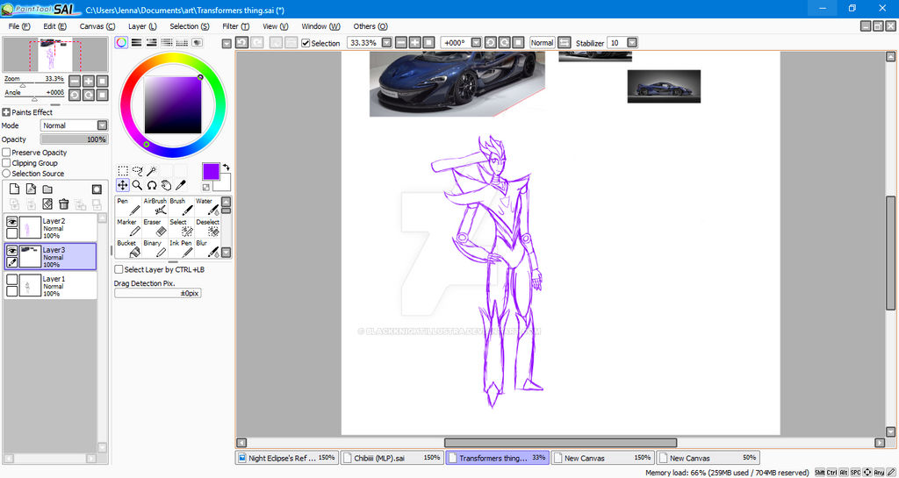Click the Drag Detection Pix. field
Image resolution: width=899 pixels, height=478 pixels.
158,293
